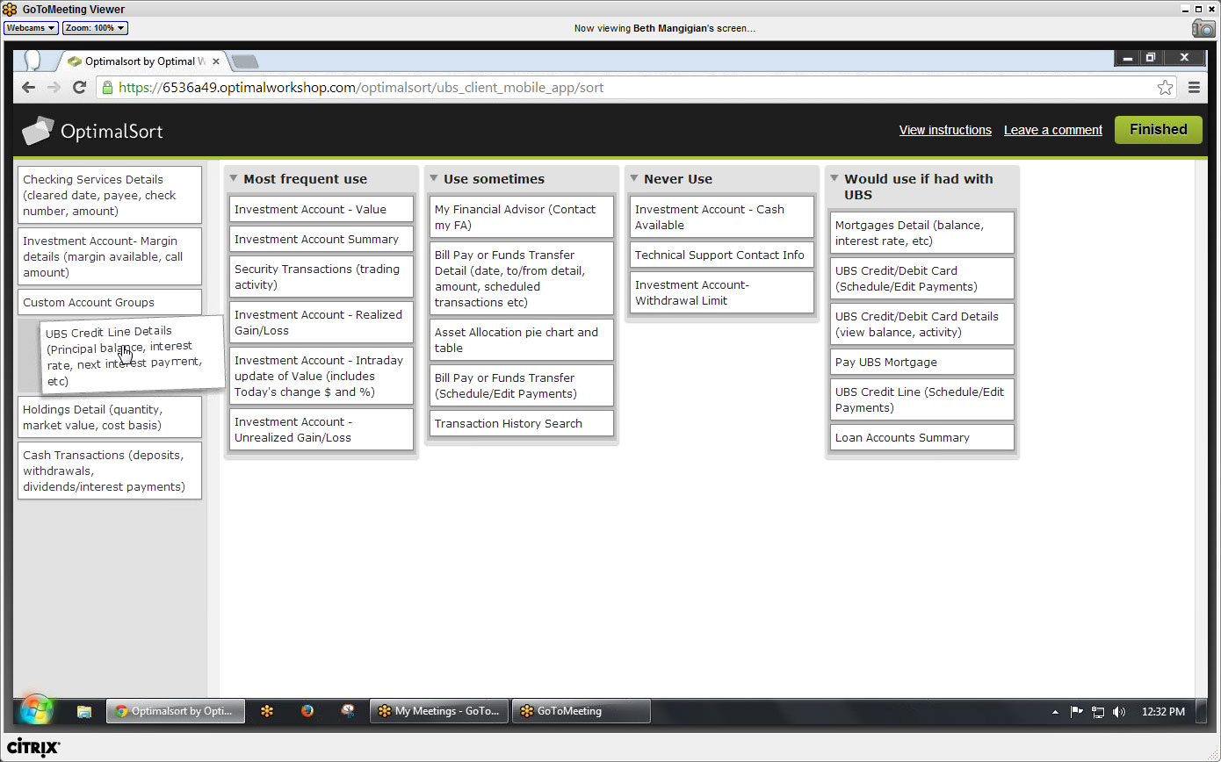Screen dimensions: 1221x762
Task: Click Investment Account- Withdrawal Limit card
Action: tap(722, 292)
